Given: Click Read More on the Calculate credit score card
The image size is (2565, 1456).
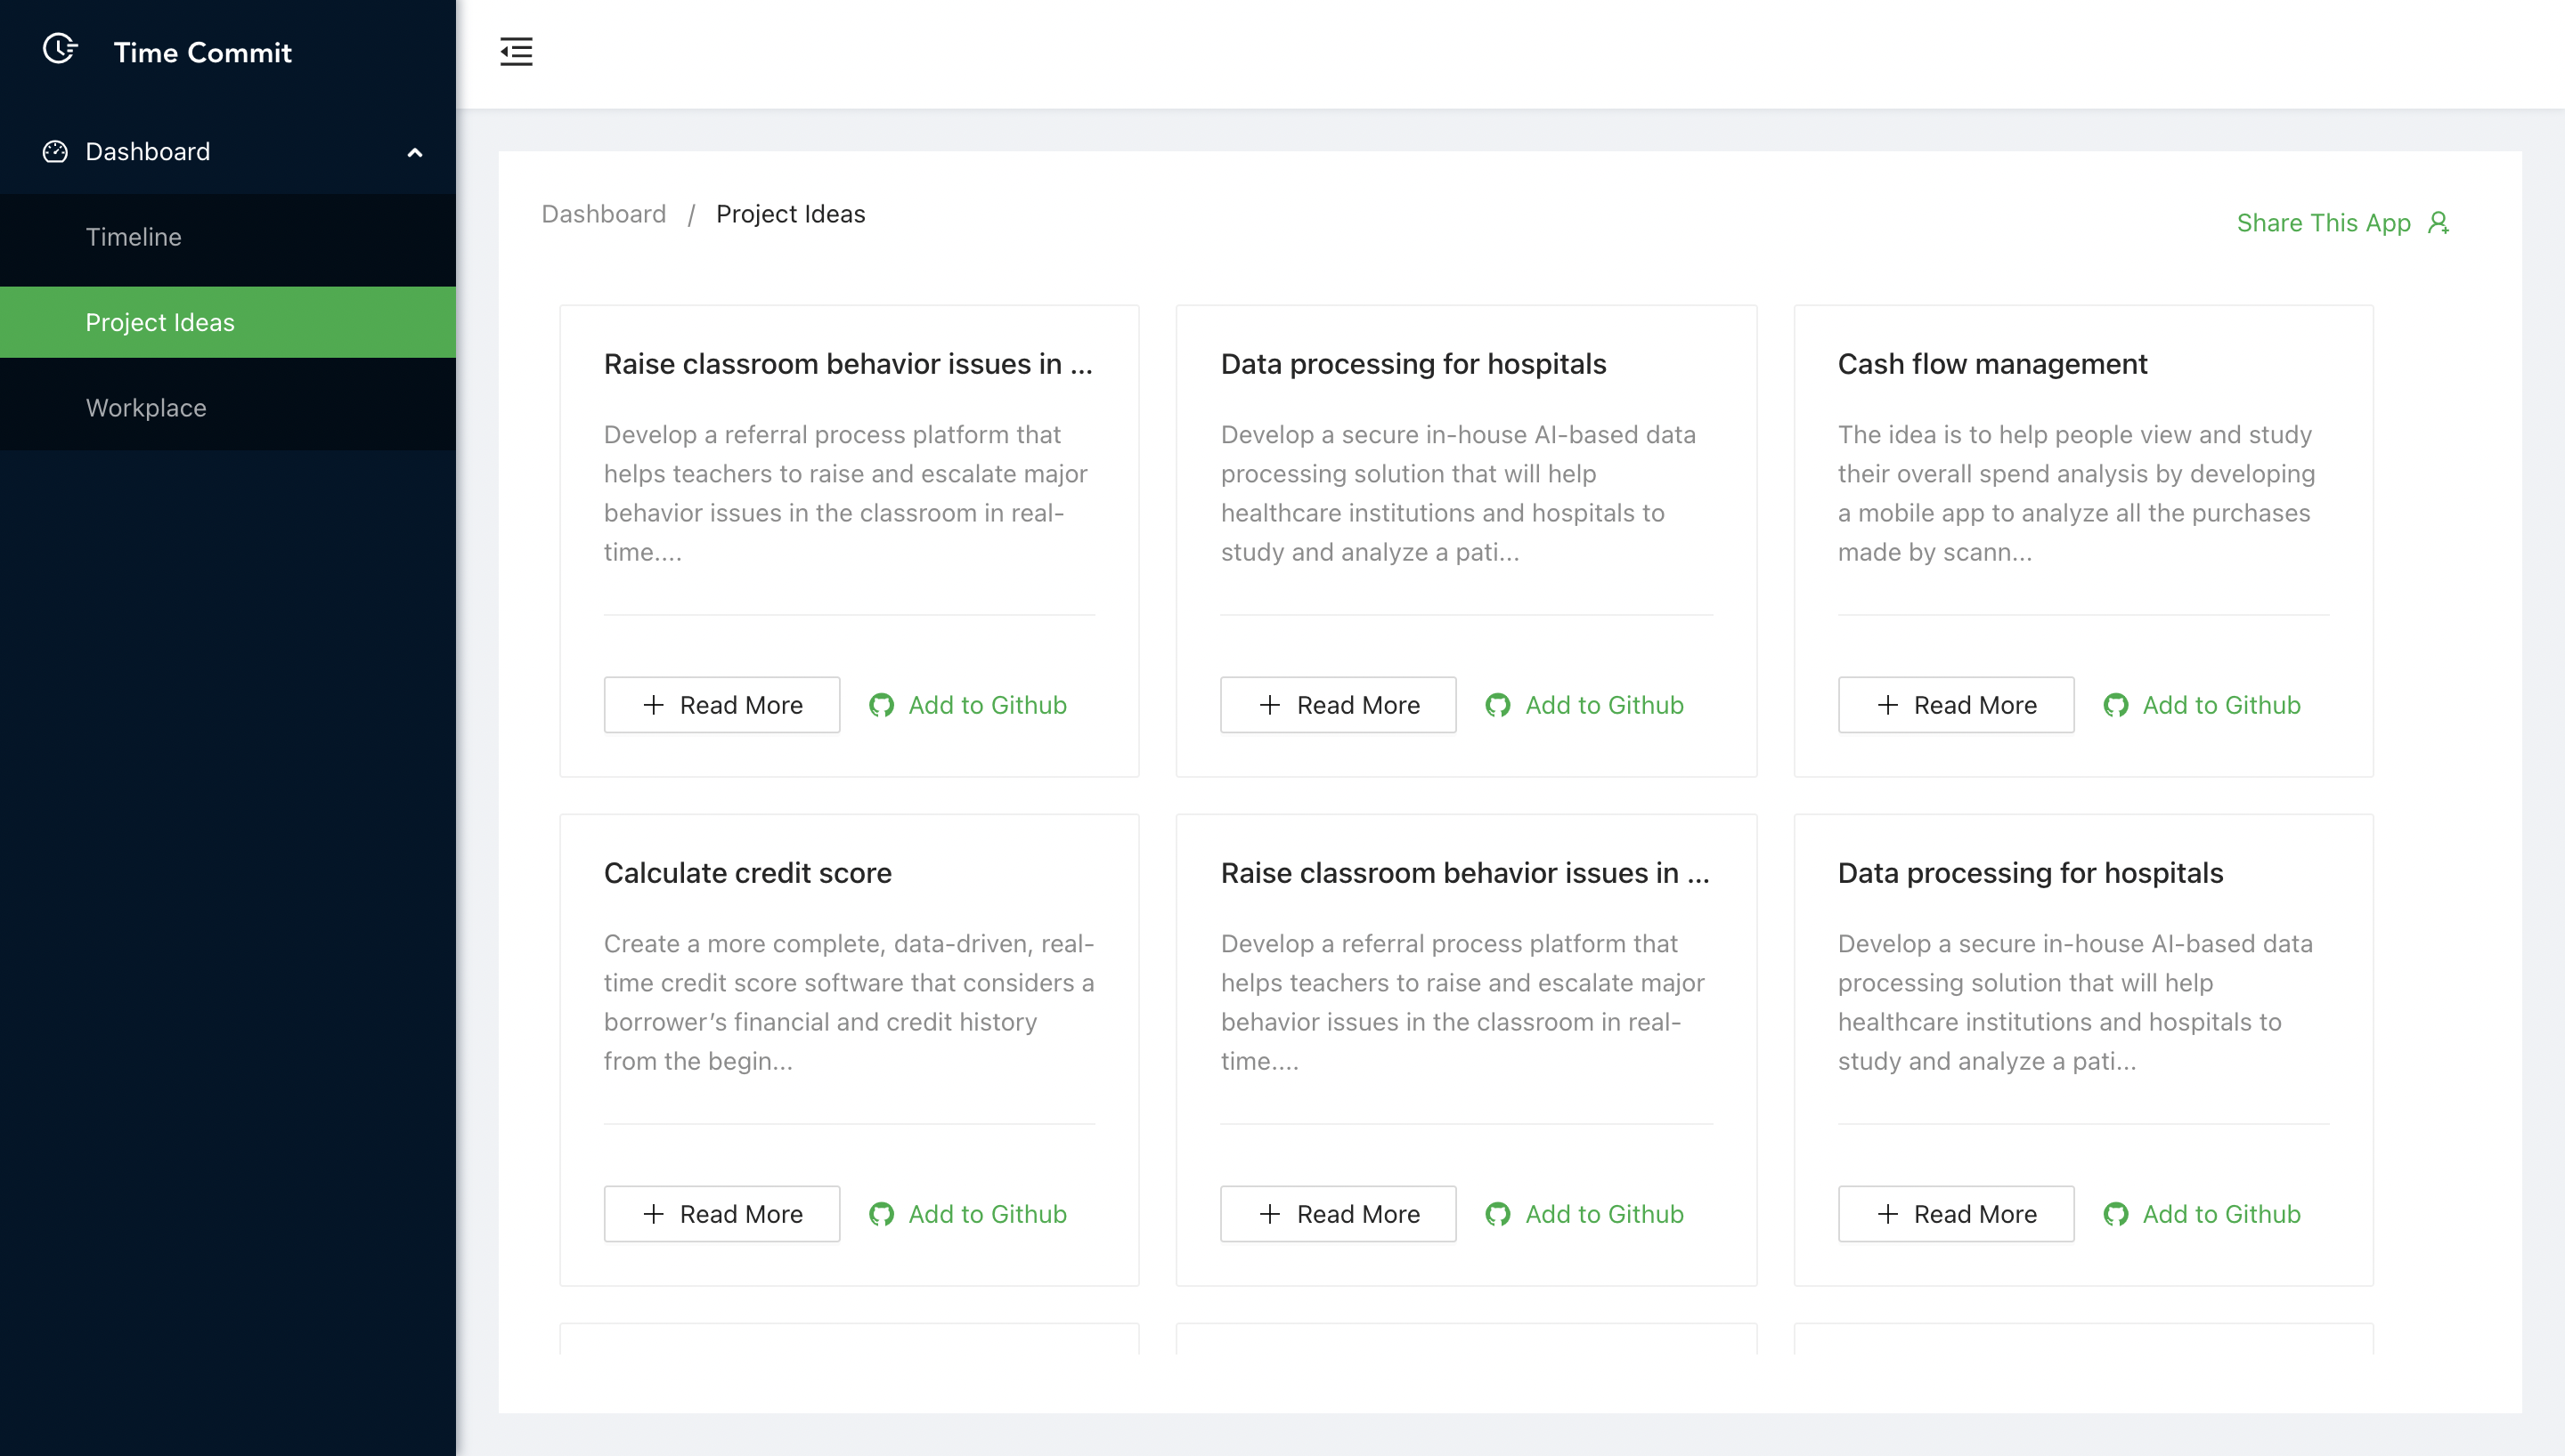Looking at the screenshot, I should (721, 1214).
